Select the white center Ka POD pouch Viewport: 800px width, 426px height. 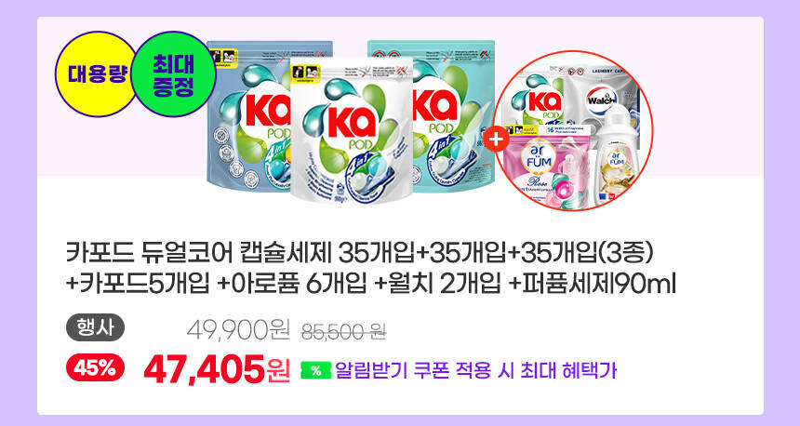(352, 130)
